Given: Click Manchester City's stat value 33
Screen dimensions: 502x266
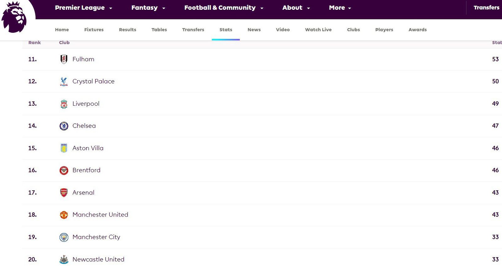Looking at the screenshot, I should click(495, 237).
